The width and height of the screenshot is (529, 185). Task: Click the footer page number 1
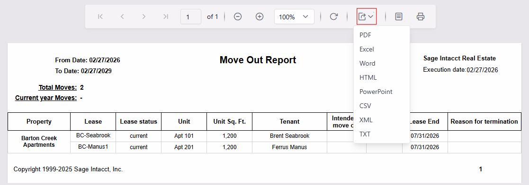[480, 169]
